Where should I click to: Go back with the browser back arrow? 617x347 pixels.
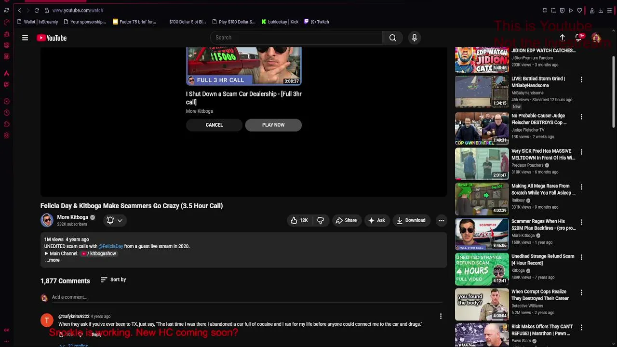pos(19,10)
